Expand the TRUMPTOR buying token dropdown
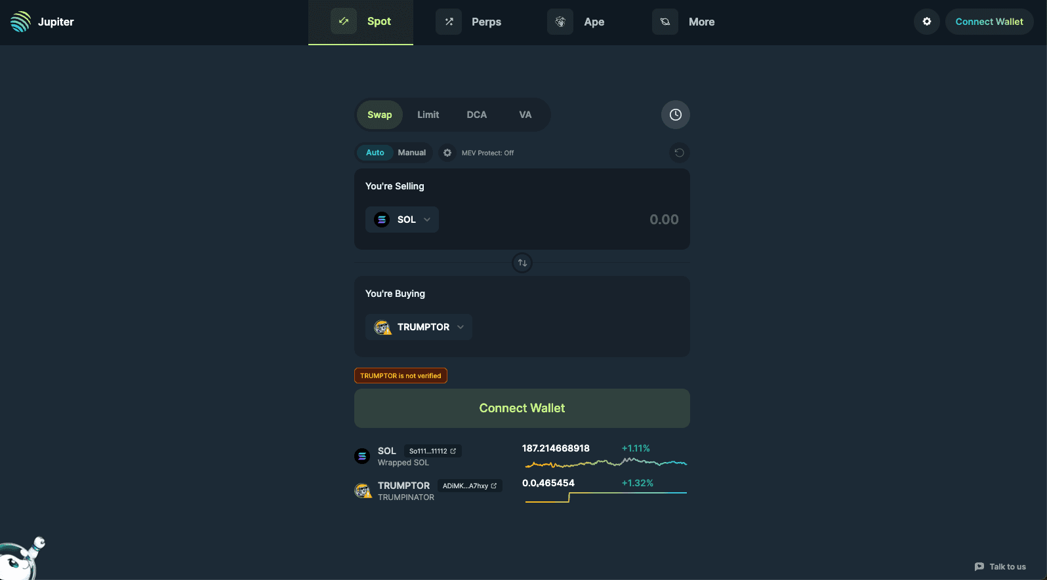The image size is (1047, 580). (419, 327)
